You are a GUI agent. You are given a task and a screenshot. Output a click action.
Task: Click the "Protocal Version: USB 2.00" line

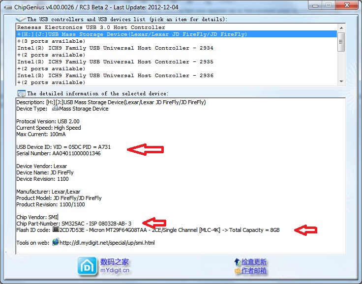[x=48, y=121]
